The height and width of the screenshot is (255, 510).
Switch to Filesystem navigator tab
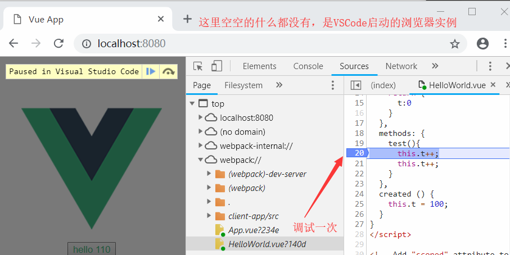click(243, 85)
